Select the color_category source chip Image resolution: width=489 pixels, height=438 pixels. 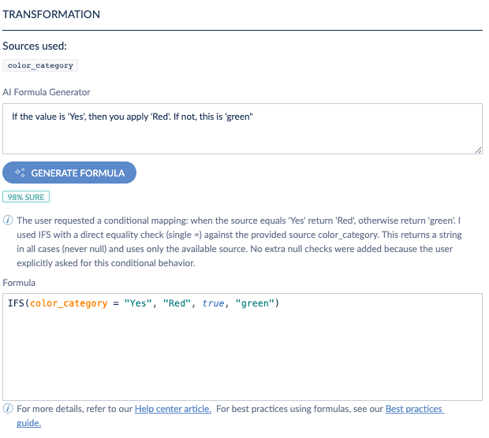[x=40, y=65]
